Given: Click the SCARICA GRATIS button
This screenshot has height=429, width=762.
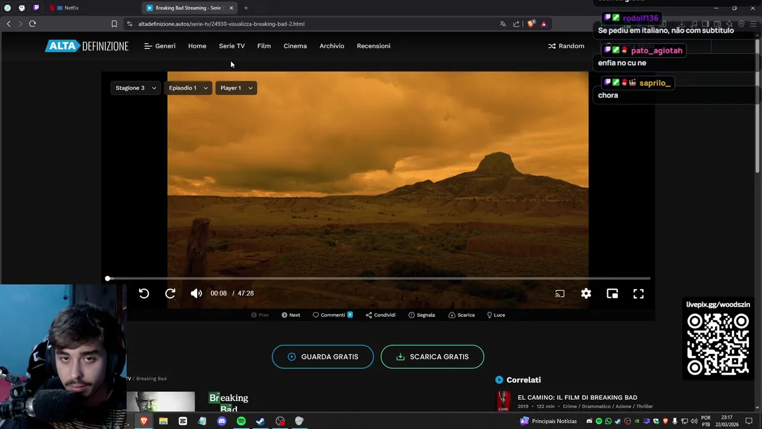Looking at the screenshot, I should (x=432, y=356).
